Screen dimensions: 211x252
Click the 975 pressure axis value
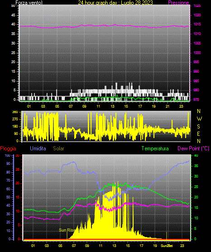[196, 99]
